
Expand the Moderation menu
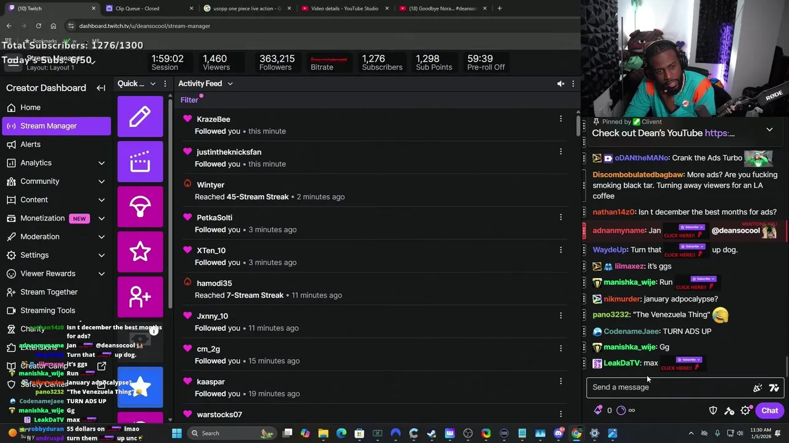click(102, 237)
